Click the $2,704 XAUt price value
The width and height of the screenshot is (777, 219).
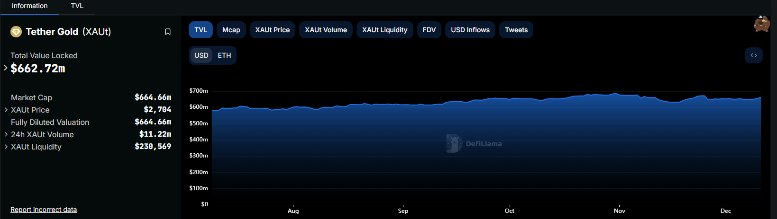click(x=157, y=110)
